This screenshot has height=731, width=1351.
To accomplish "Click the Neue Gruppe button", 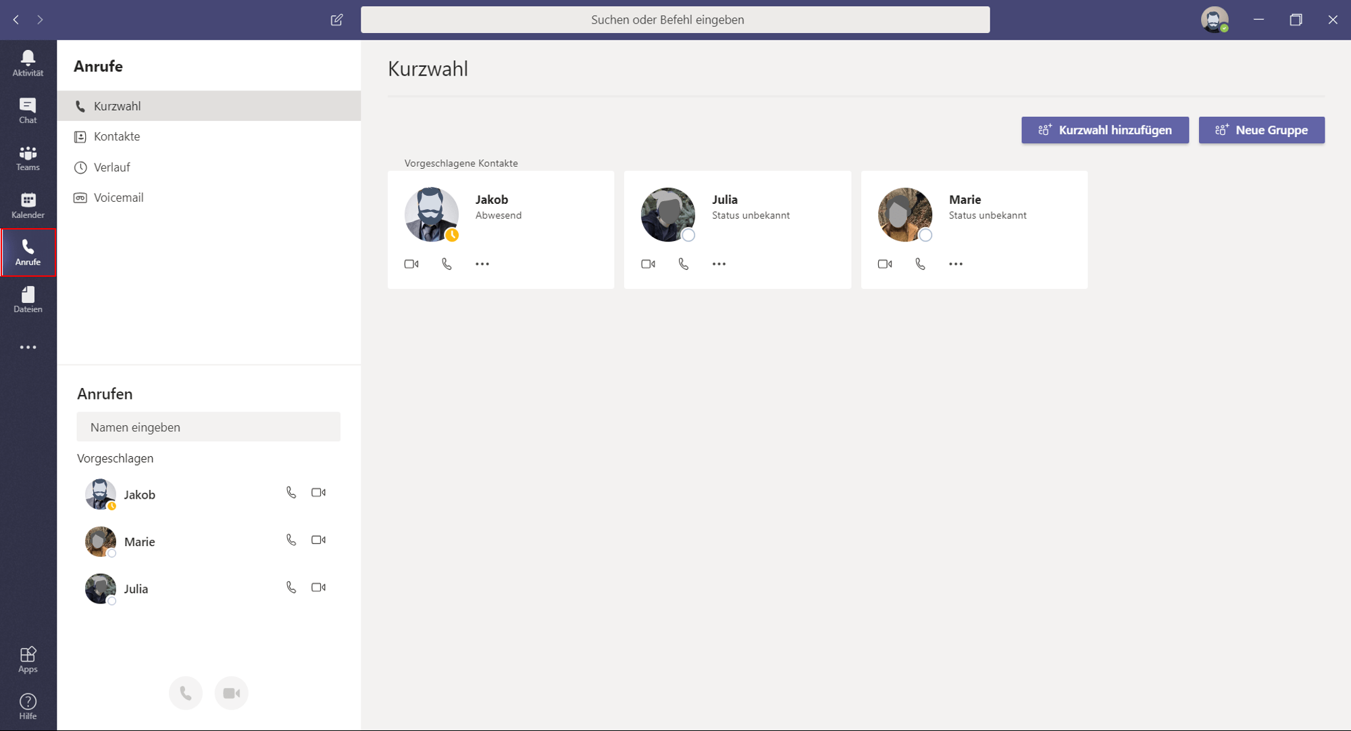I will 1262,130.
